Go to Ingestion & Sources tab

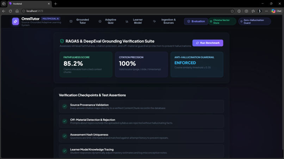click(165, 21)
